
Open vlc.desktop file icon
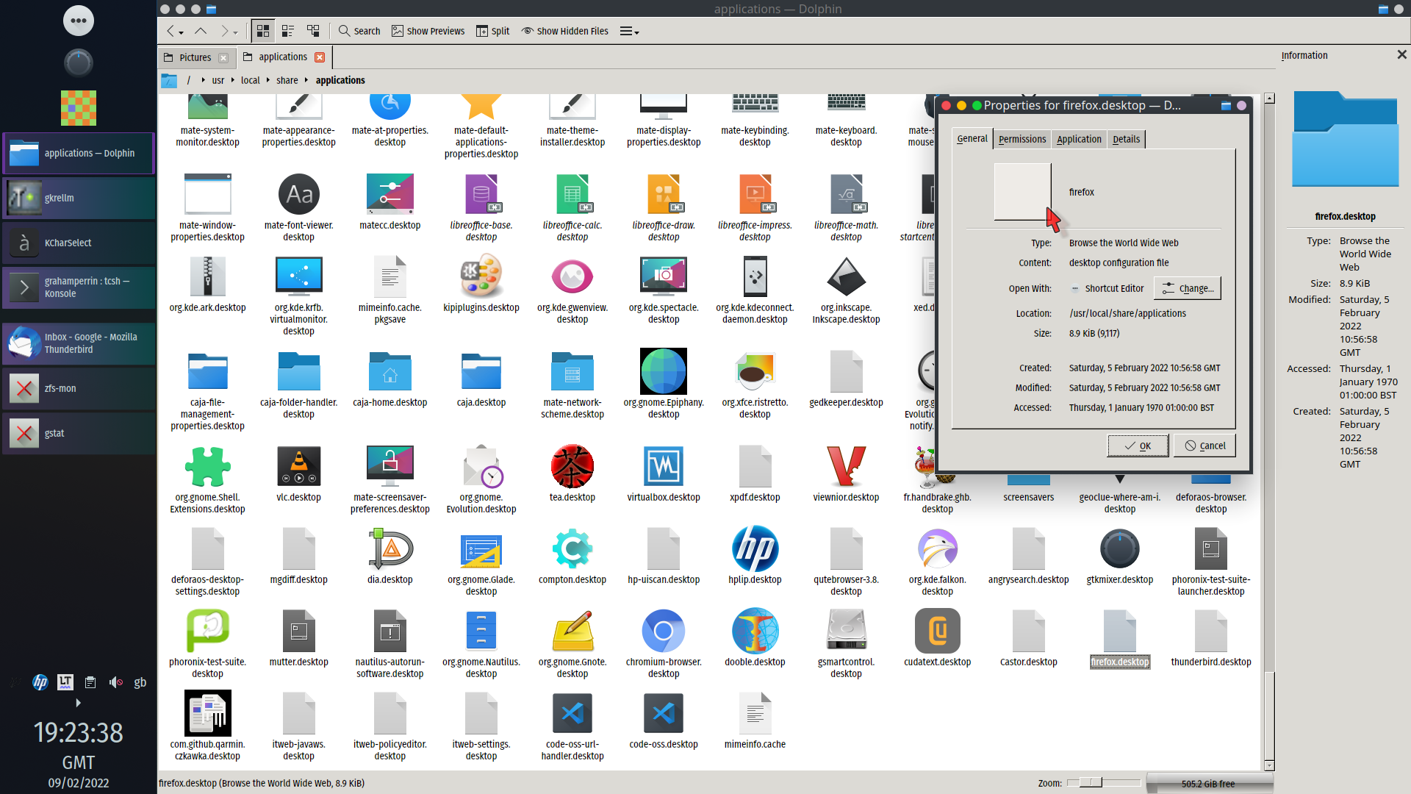[x=298, y=467]
